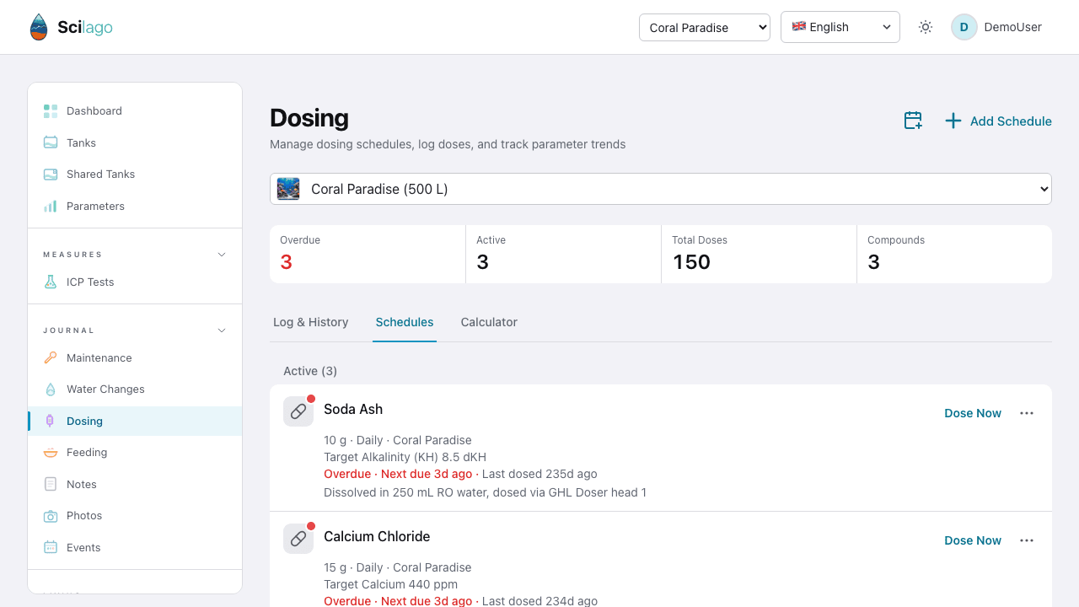Open the Coral Paradise header tank dropdown
Image resolution: width=1079 pixels, height=607 pixels.
click(x=705, y=27)
